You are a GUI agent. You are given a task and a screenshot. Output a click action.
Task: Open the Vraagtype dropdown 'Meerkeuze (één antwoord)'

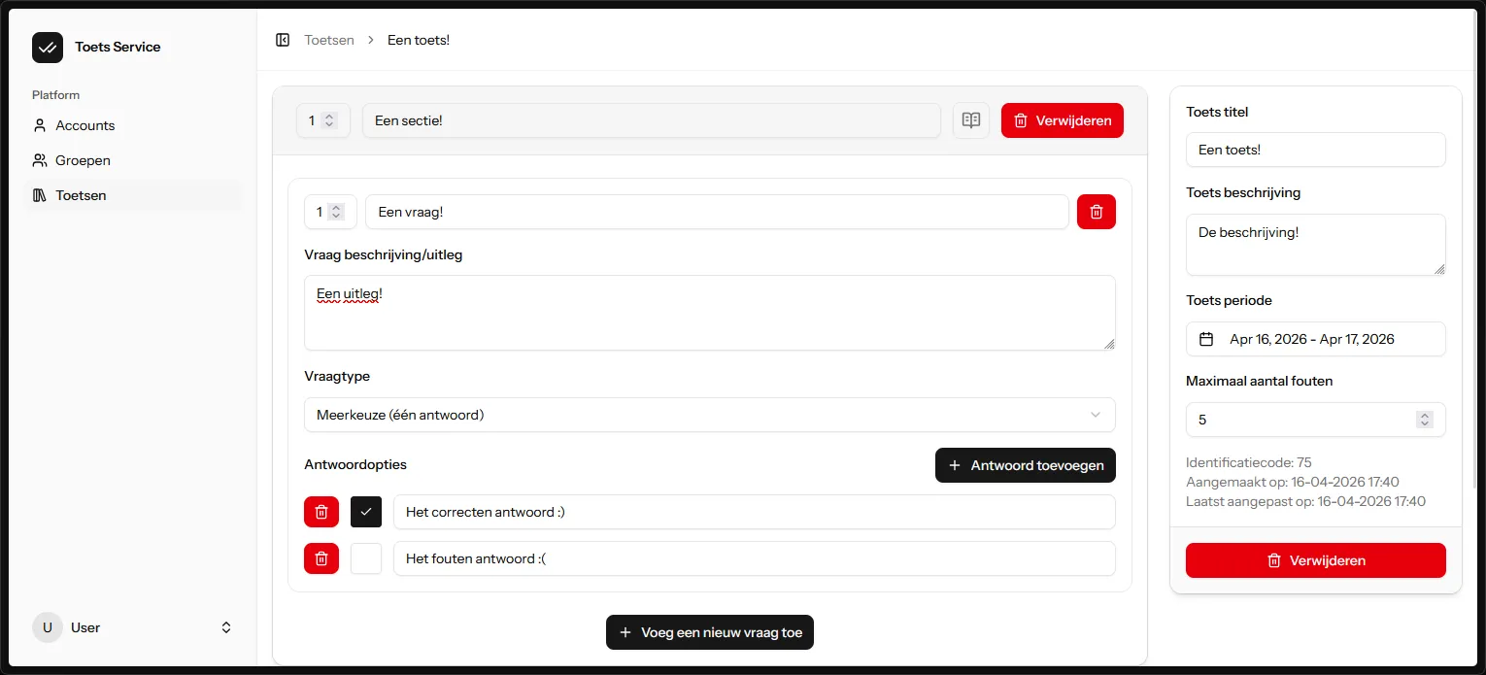[x=710, y=415]
